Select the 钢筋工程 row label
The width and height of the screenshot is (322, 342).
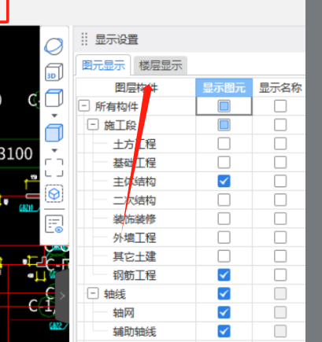tap(135, 275)
